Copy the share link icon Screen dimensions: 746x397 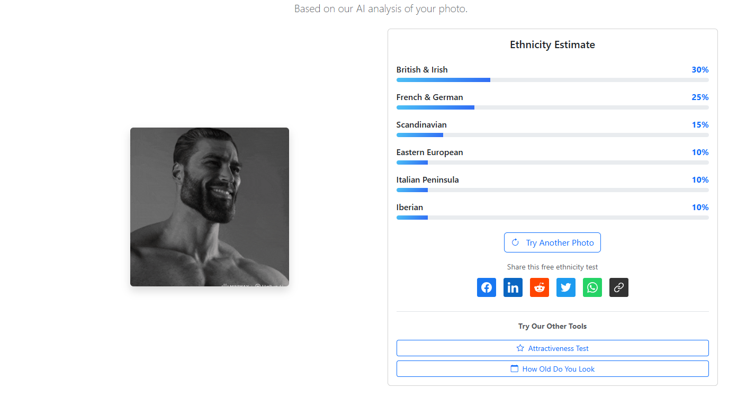619,287
